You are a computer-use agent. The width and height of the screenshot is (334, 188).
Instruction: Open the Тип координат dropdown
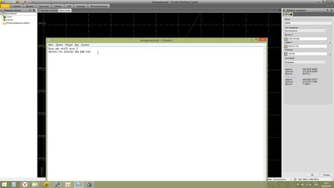(306, 31)
